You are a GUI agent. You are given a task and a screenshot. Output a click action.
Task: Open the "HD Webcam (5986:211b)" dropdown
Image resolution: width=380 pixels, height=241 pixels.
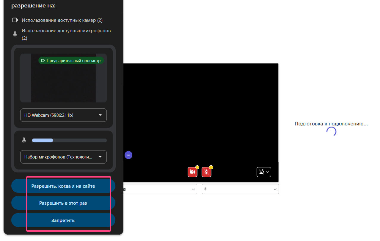coord(63,115)
